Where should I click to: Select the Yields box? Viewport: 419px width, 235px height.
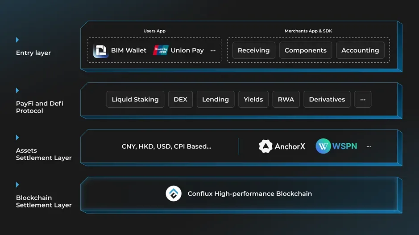click(x=253, y=99)
